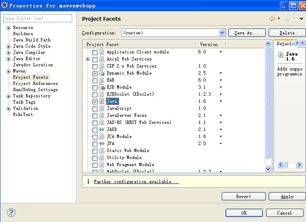Switch to the Details tab
The width and height of the screenshot is (306, 222).
(x=285, y=43)
